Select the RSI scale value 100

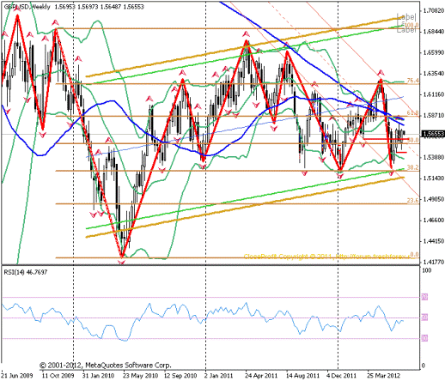(427, 270)
